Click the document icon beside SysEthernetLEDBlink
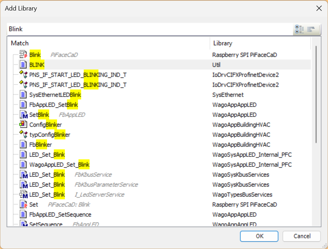The width and height of the screenshot is (328, 249). click(x=23, y=95)
